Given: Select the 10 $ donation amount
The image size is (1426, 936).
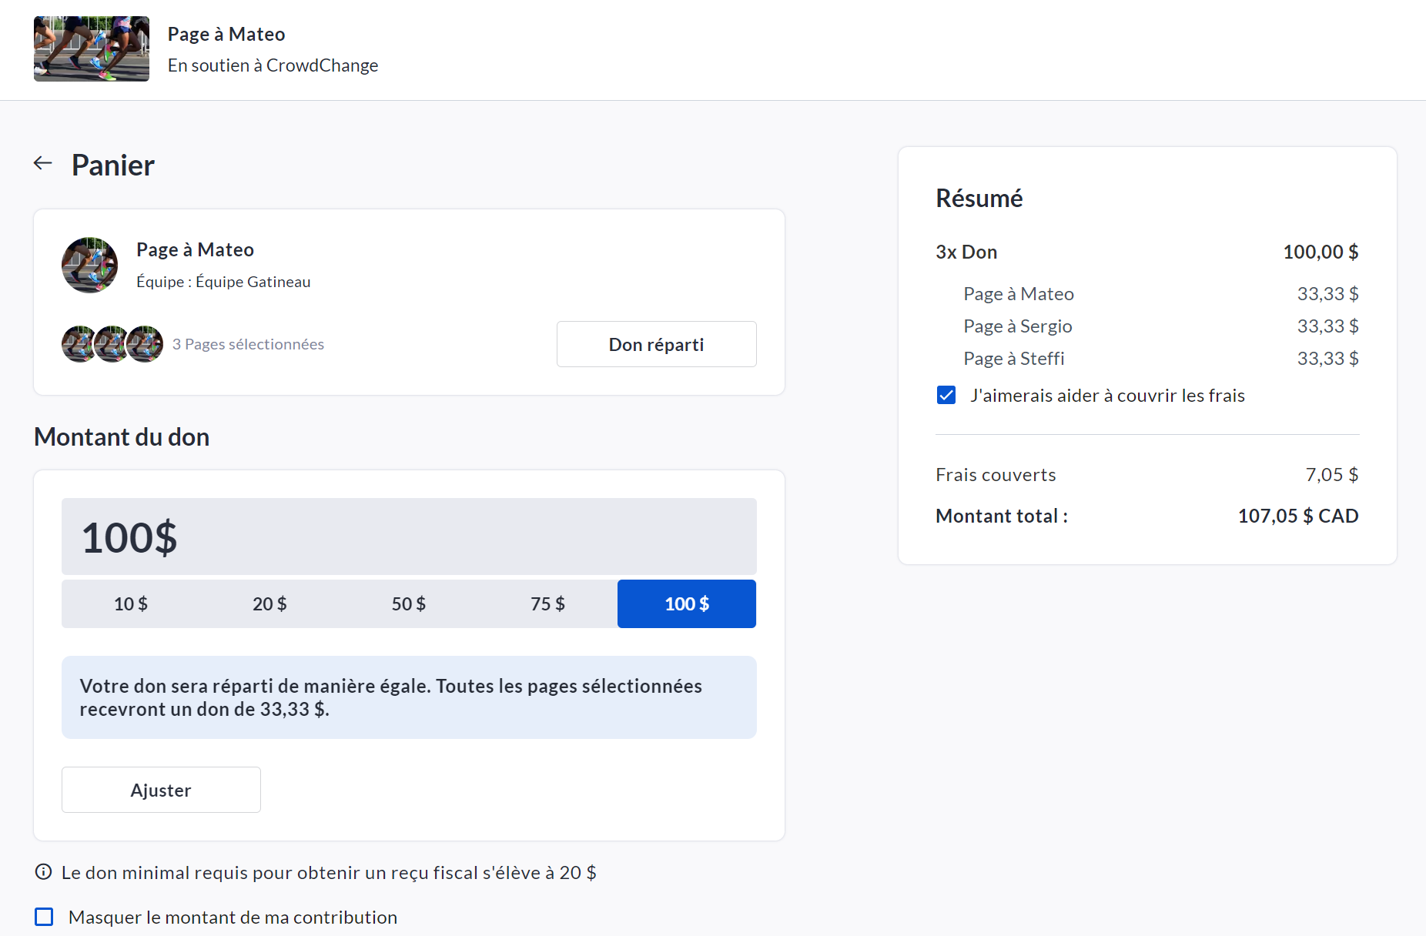Looking at the screenshot, I should (x=131, y=604).
